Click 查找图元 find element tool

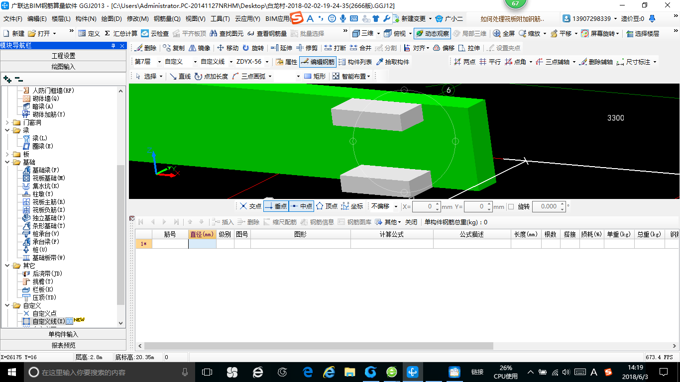(x=227, y=33)
